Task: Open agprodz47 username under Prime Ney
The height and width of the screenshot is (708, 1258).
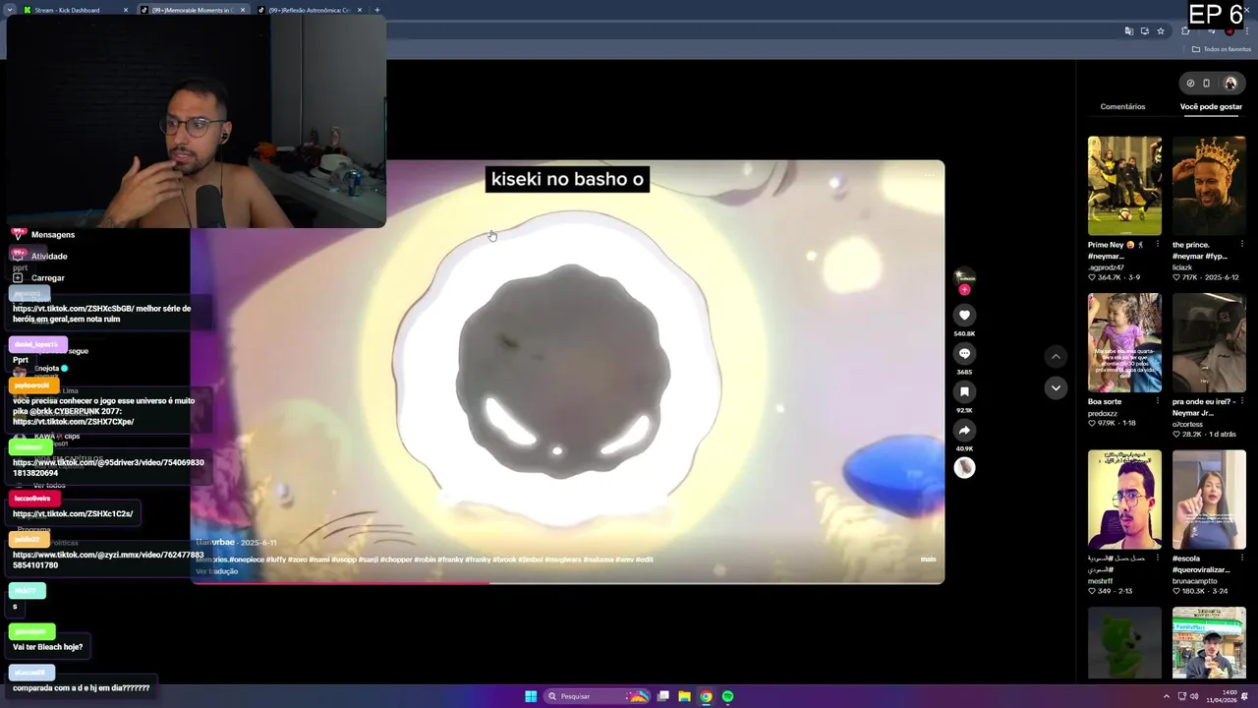Action: click(1106, 267)
